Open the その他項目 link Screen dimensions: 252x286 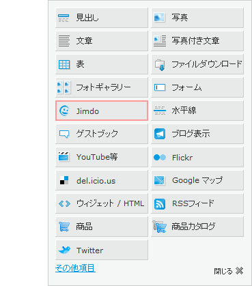(75, 268)
